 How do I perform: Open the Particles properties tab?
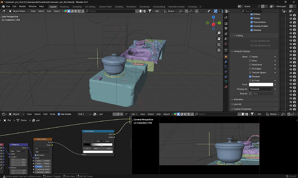(226, 67)
